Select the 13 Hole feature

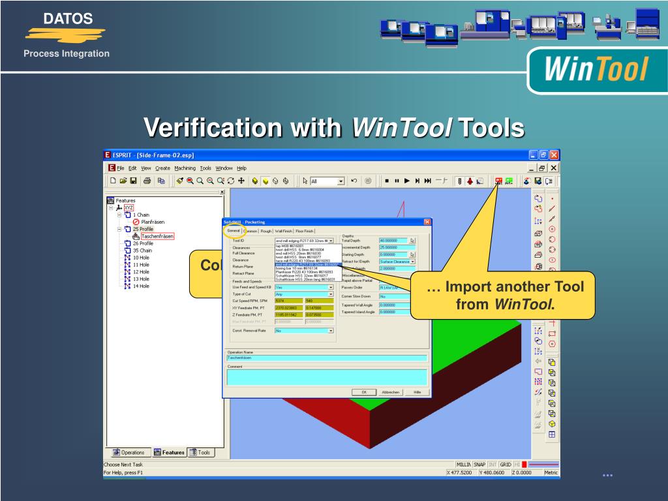coord(141,279)
